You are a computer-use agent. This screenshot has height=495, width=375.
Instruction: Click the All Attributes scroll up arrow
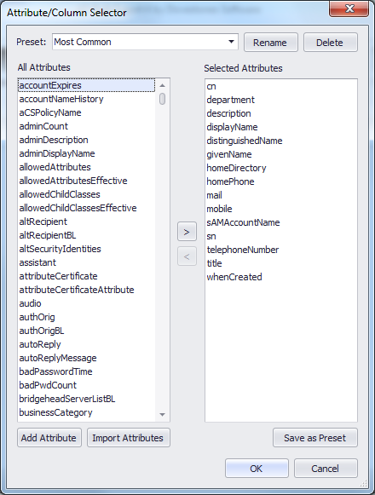pyautogui.click(x=163, y=85)
